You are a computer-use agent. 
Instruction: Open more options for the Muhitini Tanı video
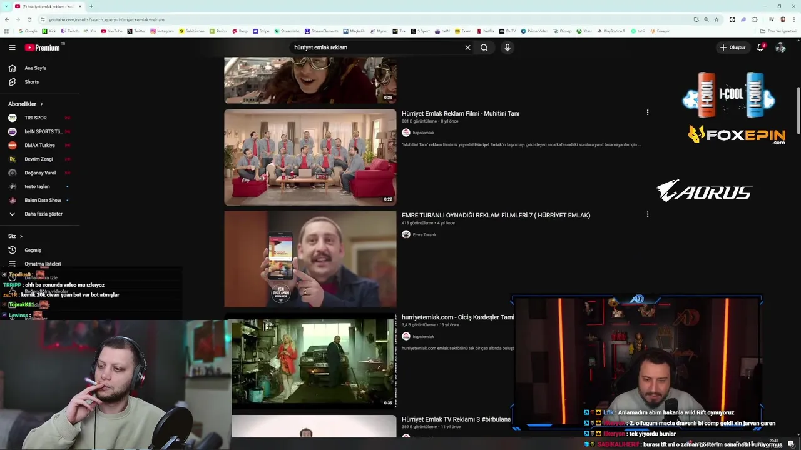648,112
